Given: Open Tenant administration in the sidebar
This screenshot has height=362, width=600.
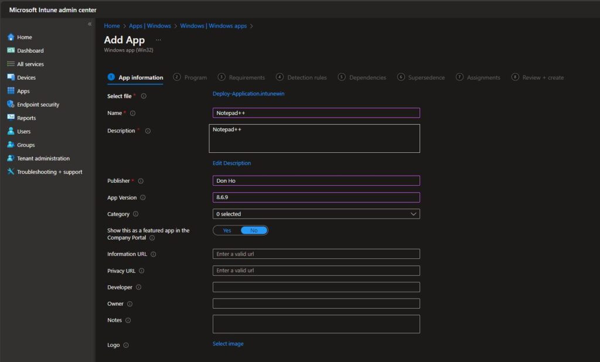Looking at the screenshot, I should (x=38, y=158).
